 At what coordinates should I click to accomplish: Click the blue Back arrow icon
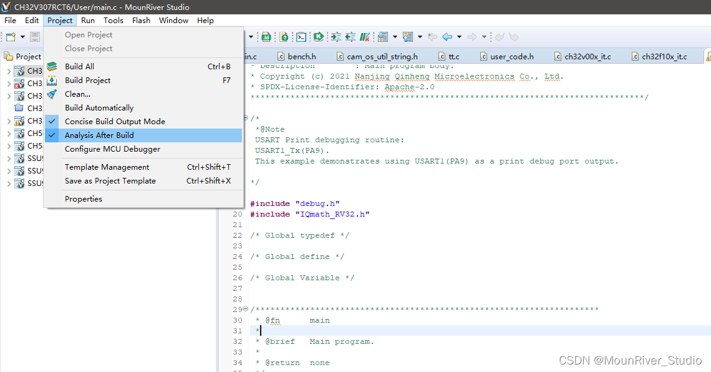click(447, 37)
